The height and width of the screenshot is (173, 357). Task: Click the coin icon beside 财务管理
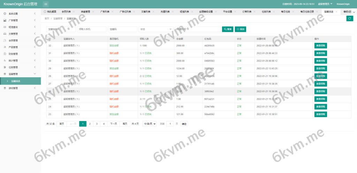click(5, 54)
